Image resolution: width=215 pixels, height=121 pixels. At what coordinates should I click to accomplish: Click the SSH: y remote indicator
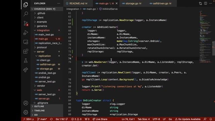[x=28, y=119]
